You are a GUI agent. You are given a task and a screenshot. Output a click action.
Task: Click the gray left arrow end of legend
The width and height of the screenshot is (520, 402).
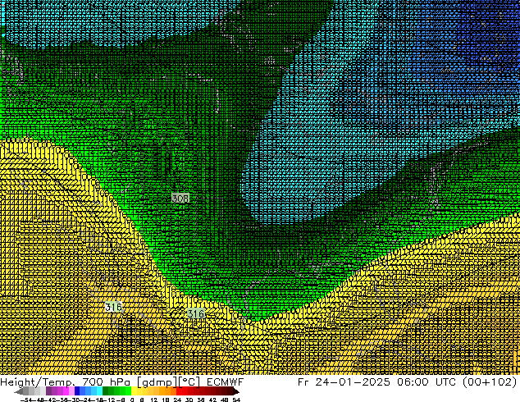(19, 391)
